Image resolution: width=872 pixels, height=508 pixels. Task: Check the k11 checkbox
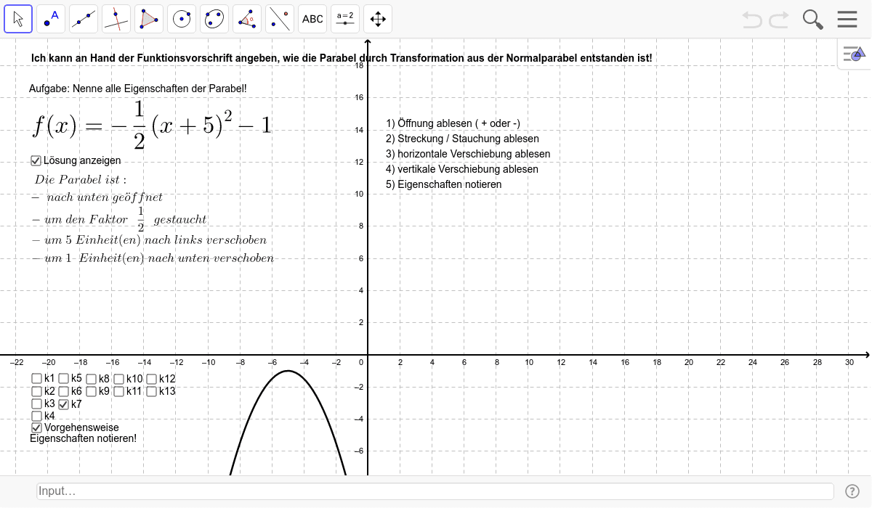(118, 391)
